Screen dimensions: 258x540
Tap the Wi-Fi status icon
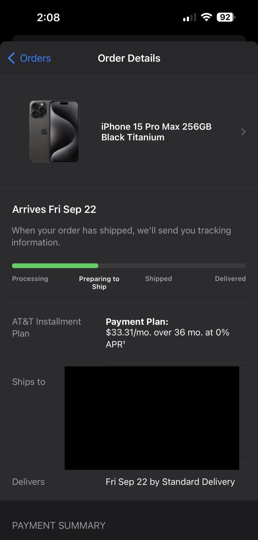point(207,18)
